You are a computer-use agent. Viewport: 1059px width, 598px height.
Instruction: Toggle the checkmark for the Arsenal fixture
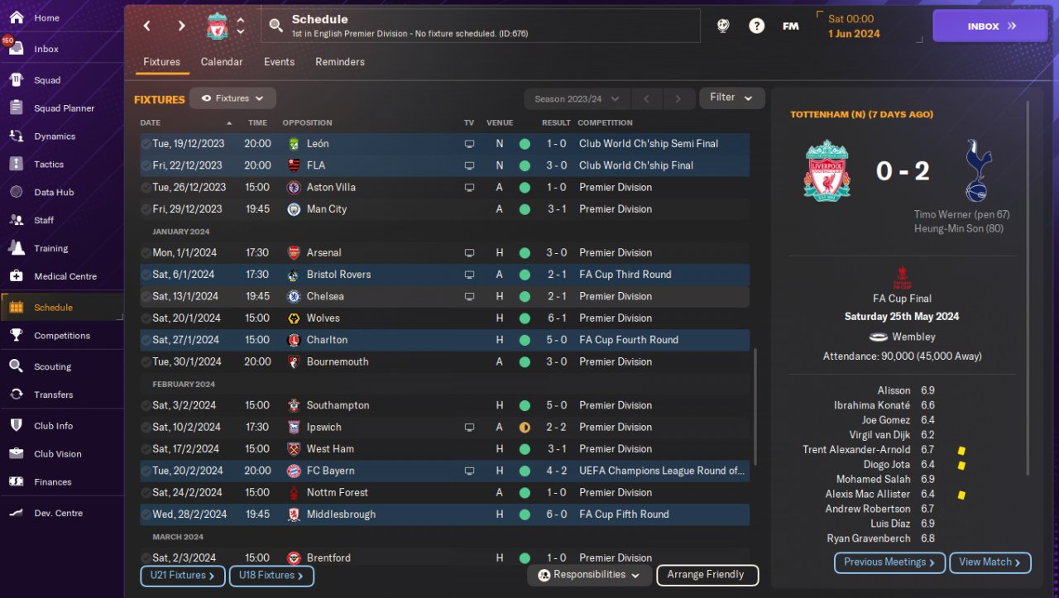[146, 253]
